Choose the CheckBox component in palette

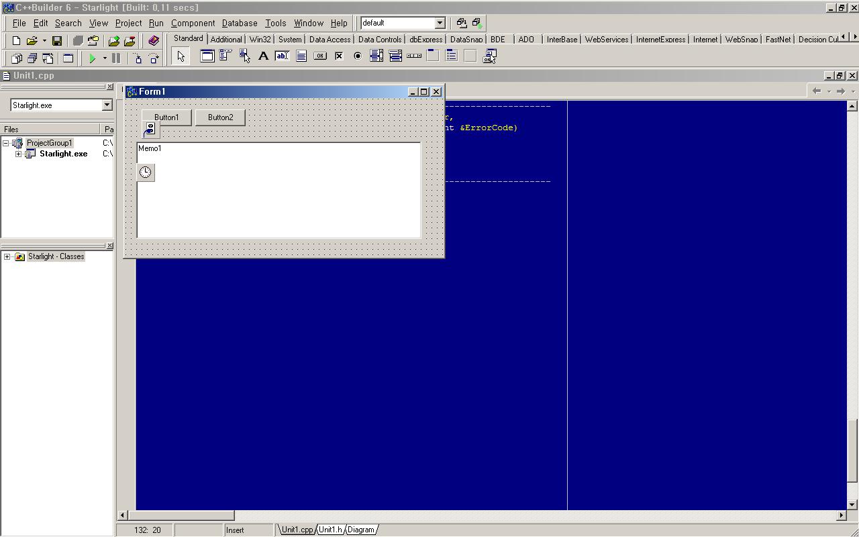(x=339, y=56)
